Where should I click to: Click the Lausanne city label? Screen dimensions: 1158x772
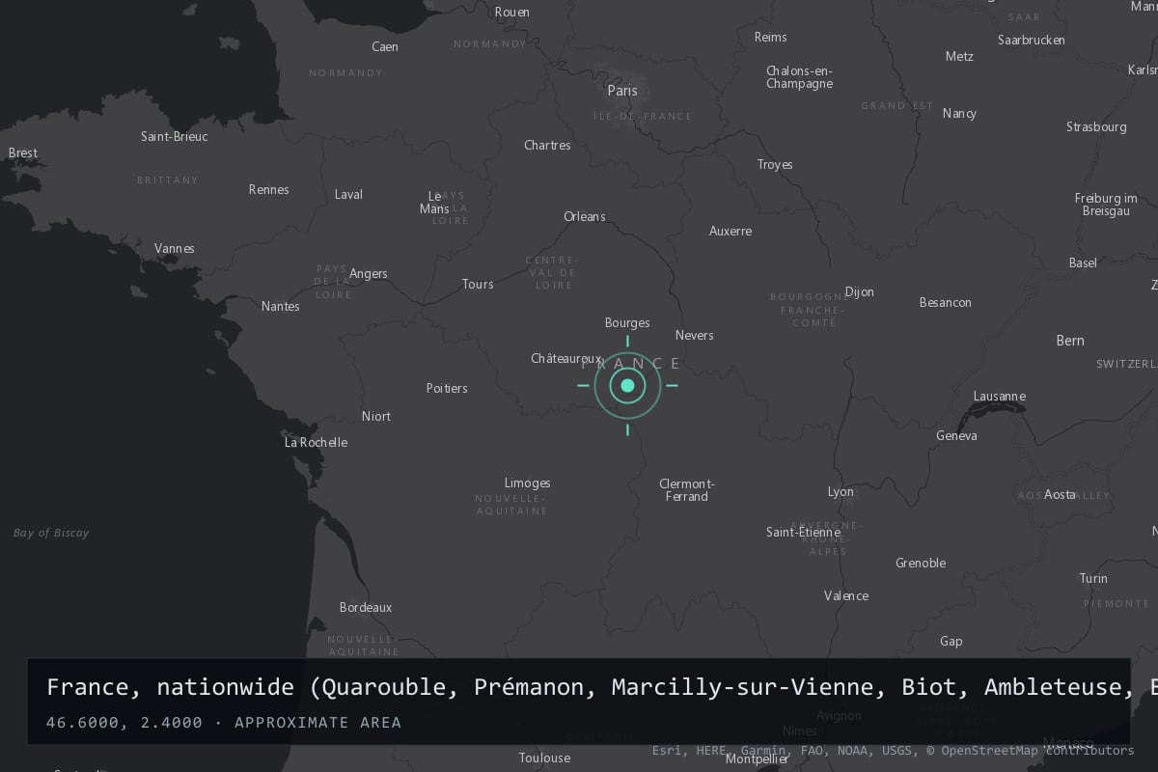(x=1000, y=397)
